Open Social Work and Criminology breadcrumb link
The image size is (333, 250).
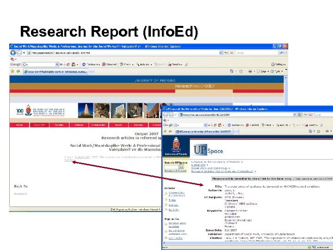click(x=210, y=168)
